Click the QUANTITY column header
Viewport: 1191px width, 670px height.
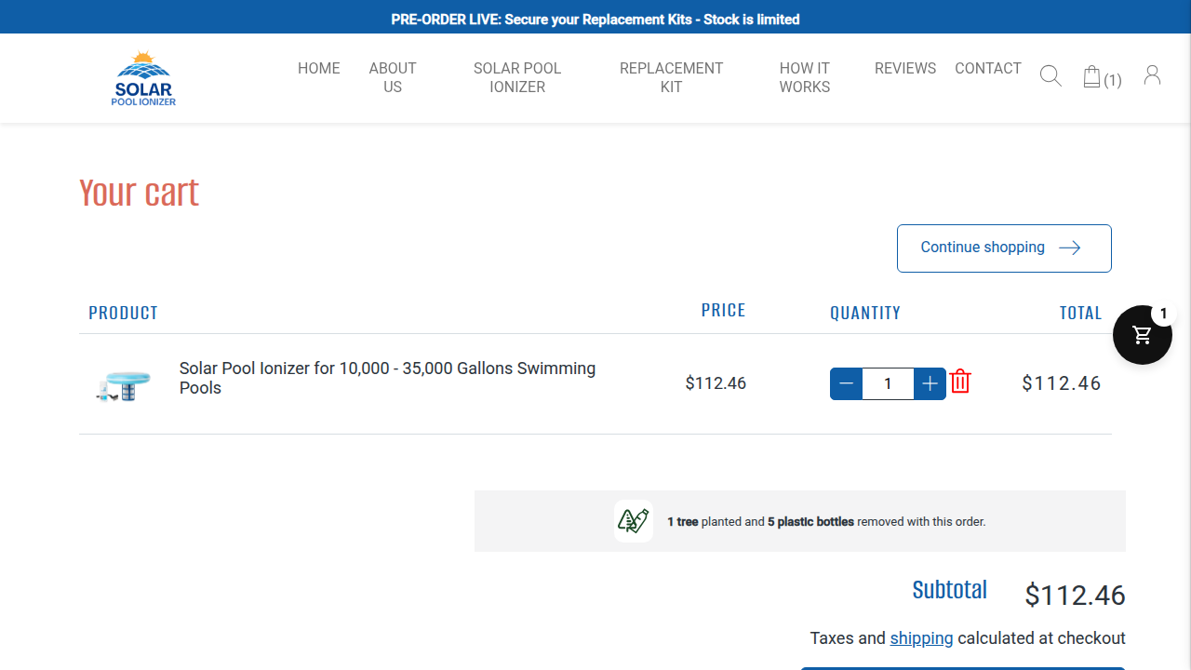865,313
